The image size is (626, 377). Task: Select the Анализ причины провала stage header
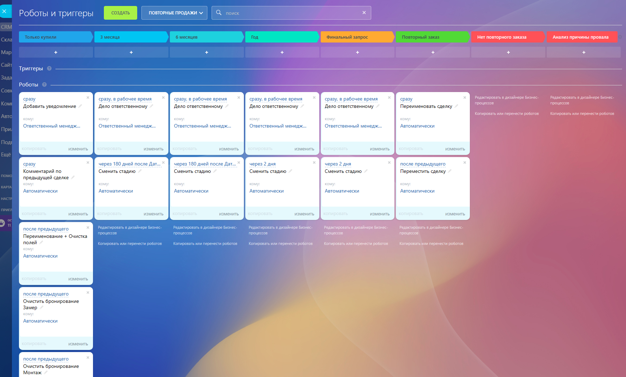tap(582, 37)
